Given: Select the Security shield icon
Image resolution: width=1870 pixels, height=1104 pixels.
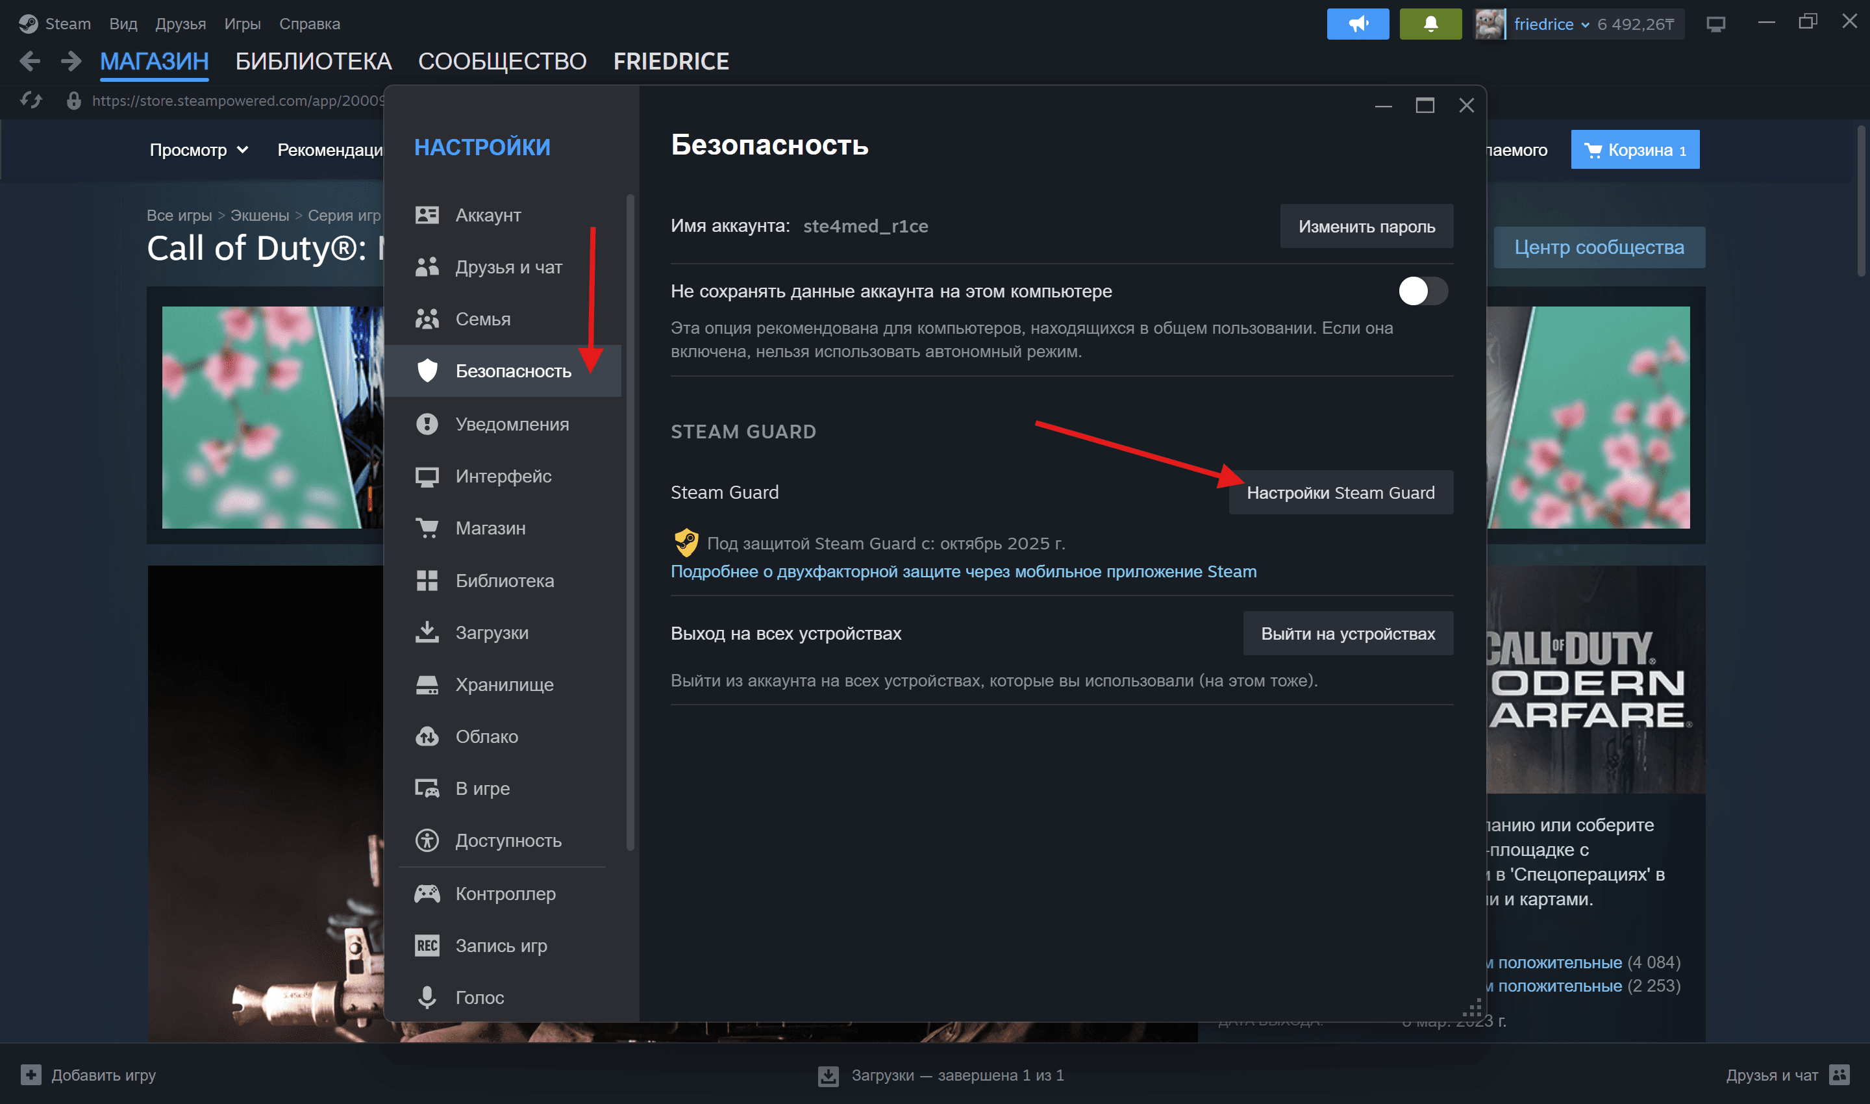Looking at the screenshot, I should [427, 370].
